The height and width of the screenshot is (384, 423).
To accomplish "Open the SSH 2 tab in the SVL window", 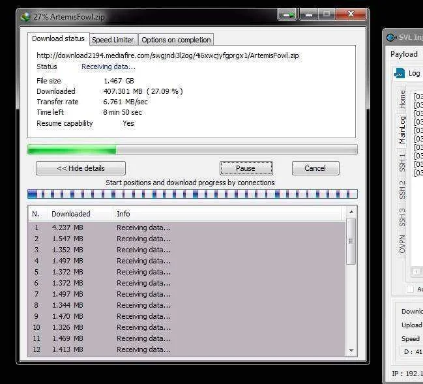I will tap(402, 190).
